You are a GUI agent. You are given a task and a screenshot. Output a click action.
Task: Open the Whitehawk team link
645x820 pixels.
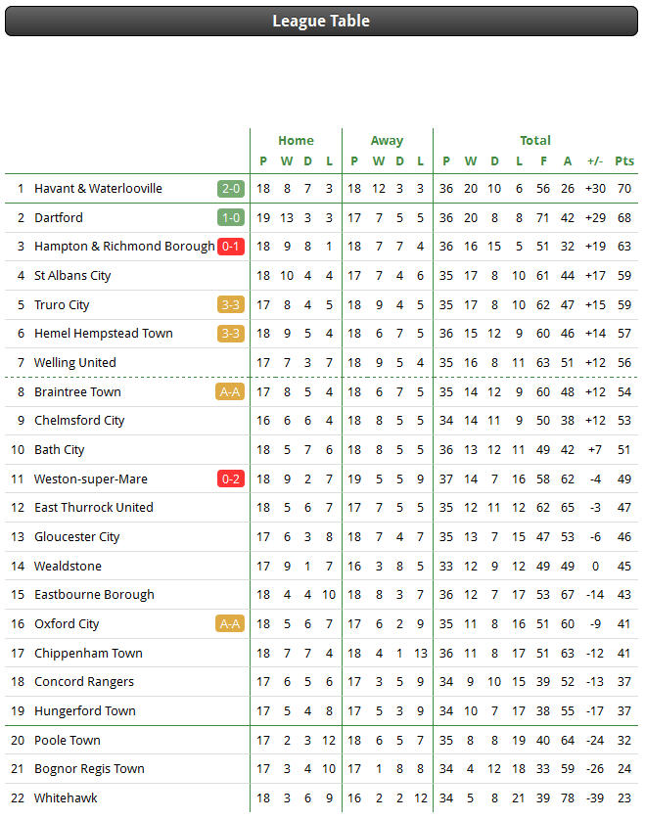pos(66,798)
